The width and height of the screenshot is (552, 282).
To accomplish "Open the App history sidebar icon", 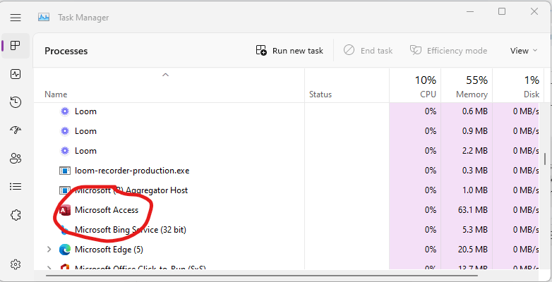I will pyautogui.click(x=16, y=102).
